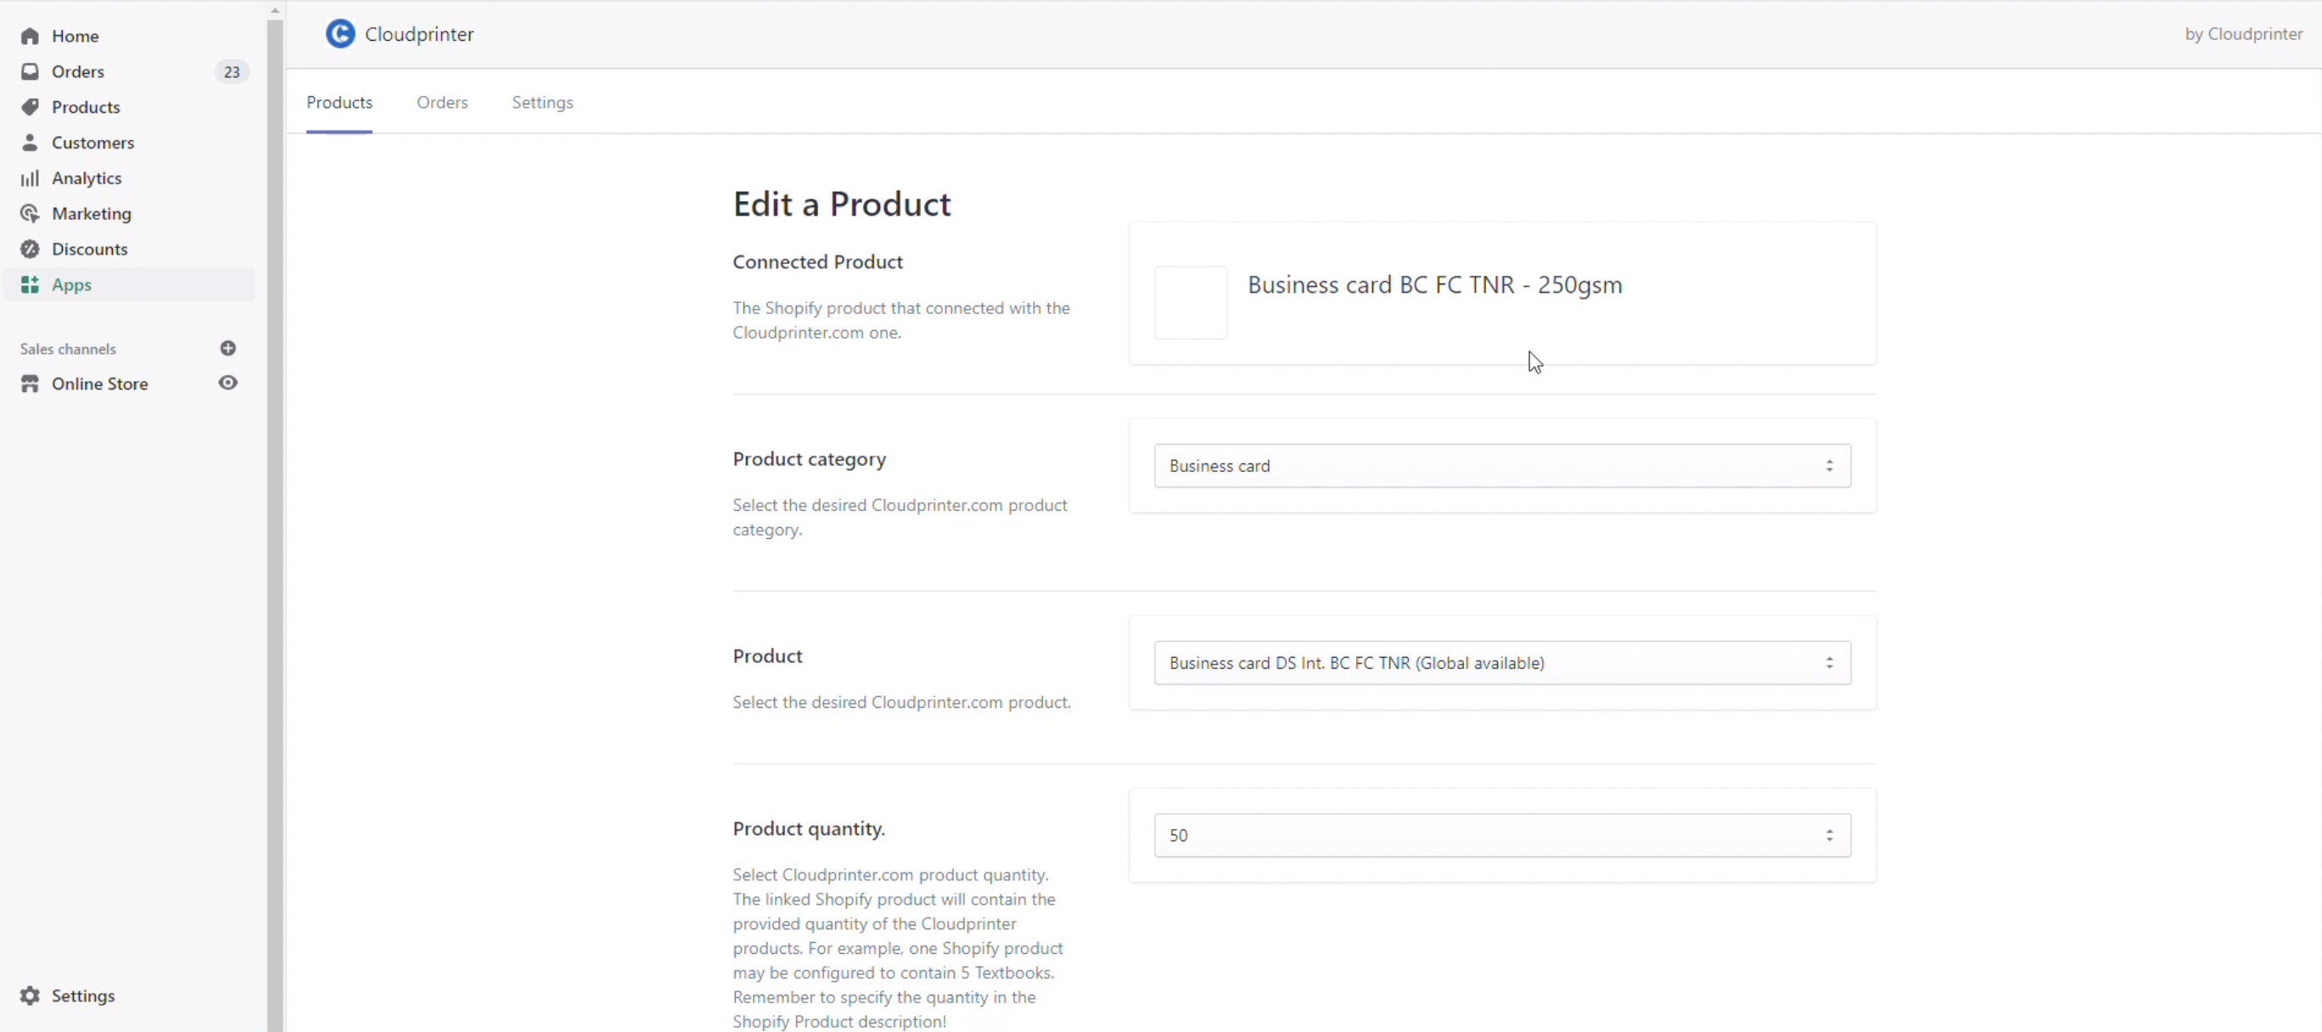Click the 'Product category' heading

pyautogui.click(x=809, y=460)
